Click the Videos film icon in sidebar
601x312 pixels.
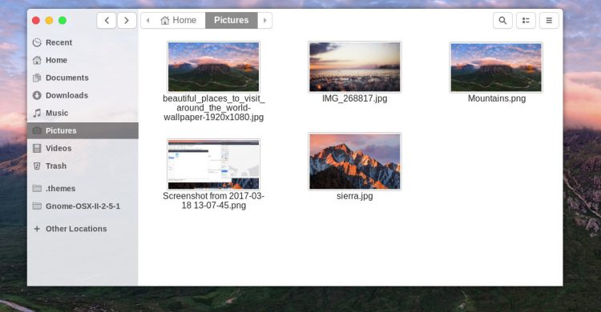[x=37, y=148]
